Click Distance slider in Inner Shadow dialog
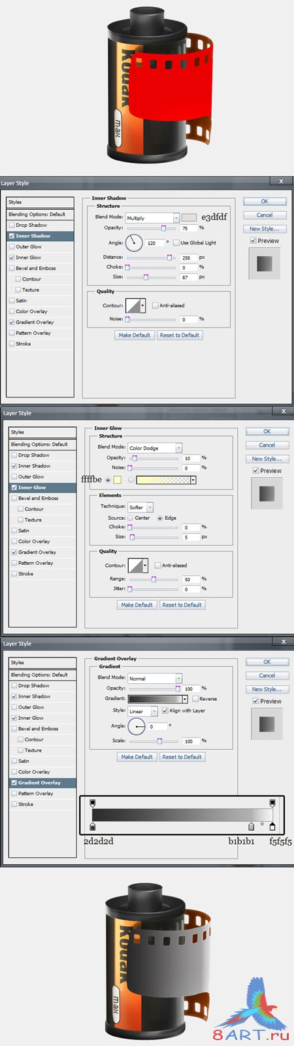 pyautogui.click(x=151, y=258)
